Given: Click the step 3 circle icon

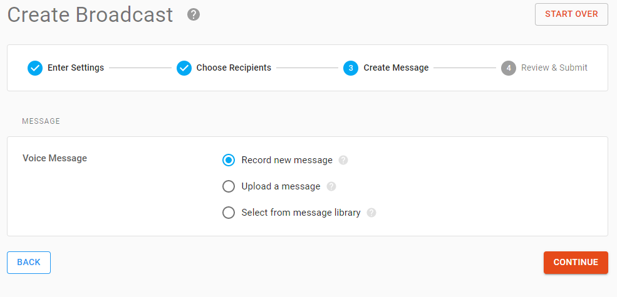Looking at the screenshot, I should (x=351, y=68).
